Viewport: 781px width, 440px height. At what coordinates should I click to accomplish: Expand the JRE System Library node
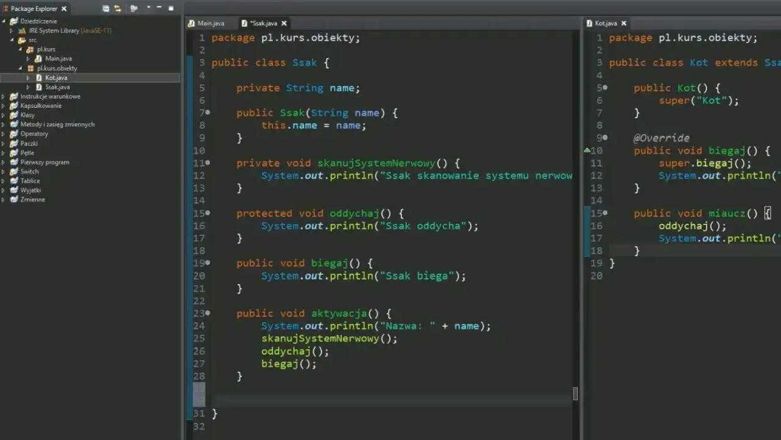(x=12, y=30)
